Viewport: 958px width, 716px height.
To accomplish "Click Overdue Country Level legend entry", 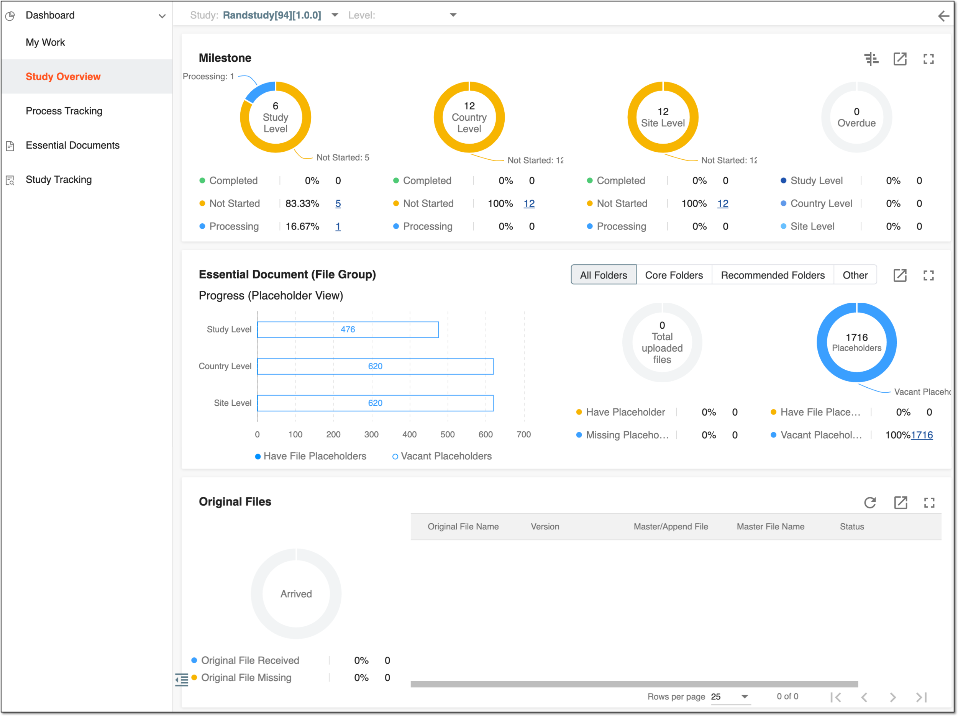I will point(816,203).
